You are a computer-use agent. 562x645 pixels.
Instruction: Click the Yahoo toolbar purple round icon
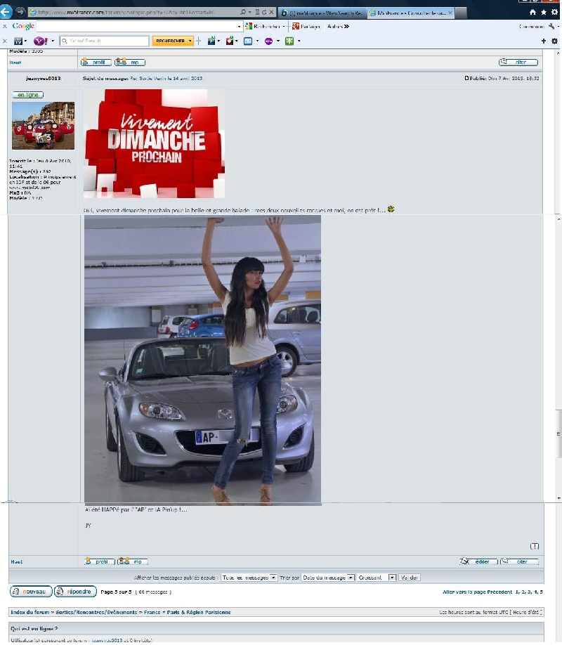coord(268,41)
